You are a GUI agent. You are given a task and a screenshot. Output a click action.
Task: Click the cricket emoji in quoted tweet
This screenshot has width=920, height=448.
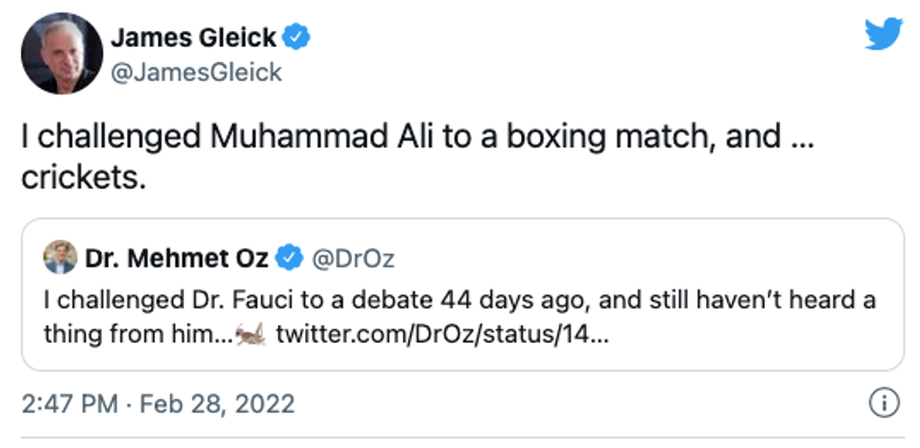coord(252,334)
